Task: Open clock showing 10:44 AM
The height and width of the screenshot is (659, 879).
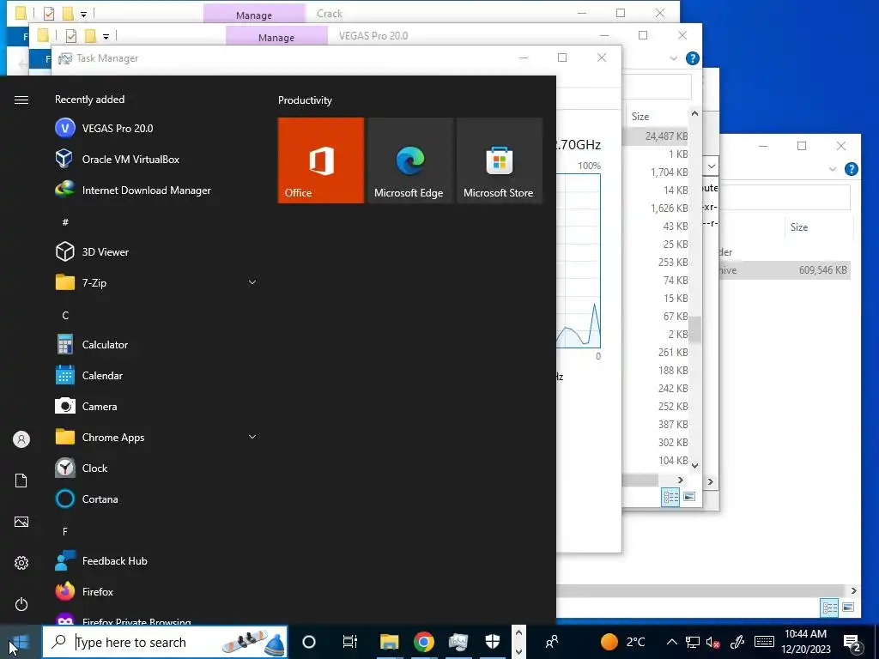Action: [x=805, y=642]
